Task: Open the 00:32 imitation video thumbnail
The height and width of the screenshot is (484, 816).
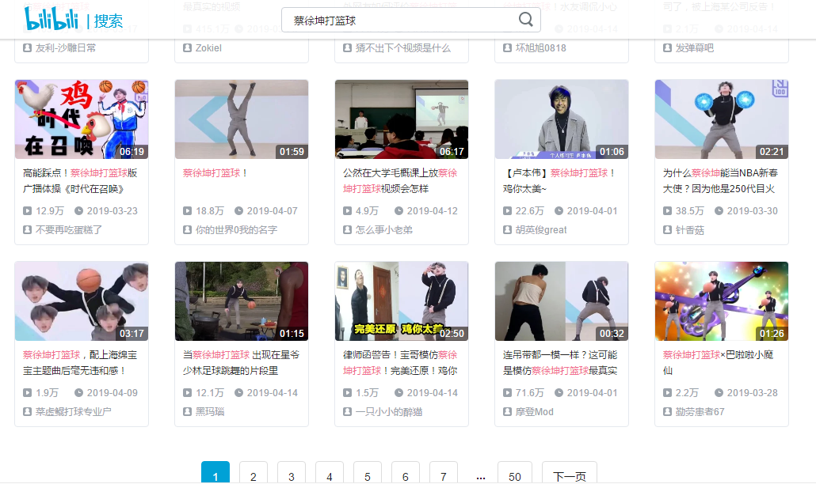Action: tap(562, 301)
